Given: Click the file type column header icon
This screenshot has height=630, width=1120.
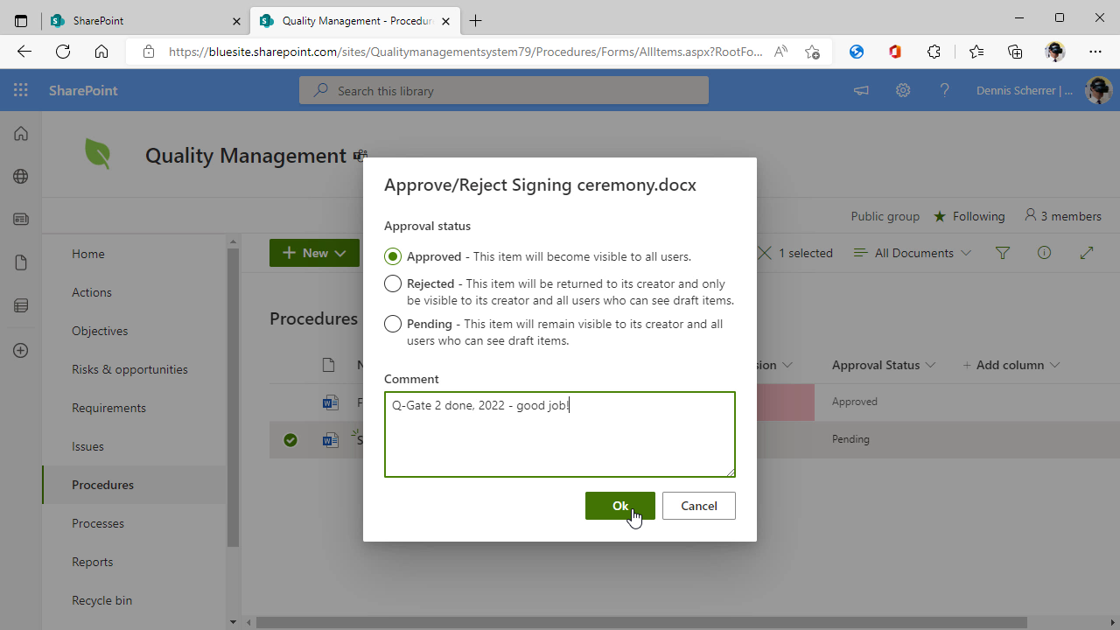Looking at the screenshot, I should pyautogui.click(x=328, y=365).
